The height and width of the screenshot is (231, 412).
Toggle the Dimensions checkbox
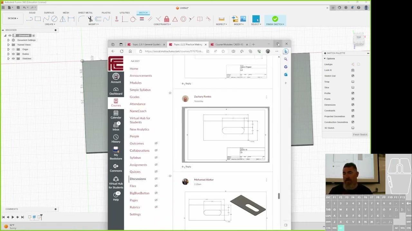pyautogui.click(x=353, y=105)
